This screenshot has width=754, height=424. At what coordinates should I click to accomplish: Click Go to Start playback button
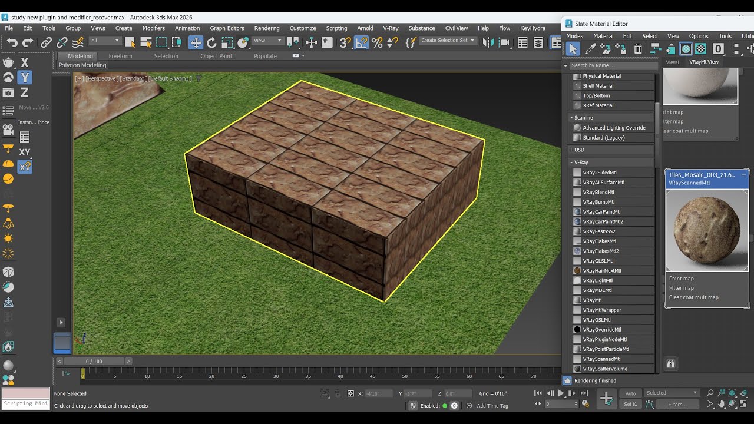pyautogui.click(x=538, y=393)
